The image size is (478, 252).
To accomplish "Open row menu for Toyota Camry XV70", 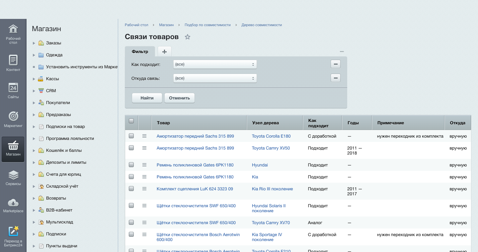I will tap(144, 222).
